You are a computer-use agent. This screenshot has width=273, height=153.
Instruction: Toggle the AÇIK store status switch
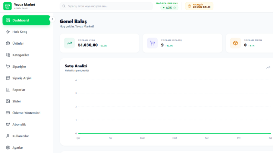tap(169, 8)
